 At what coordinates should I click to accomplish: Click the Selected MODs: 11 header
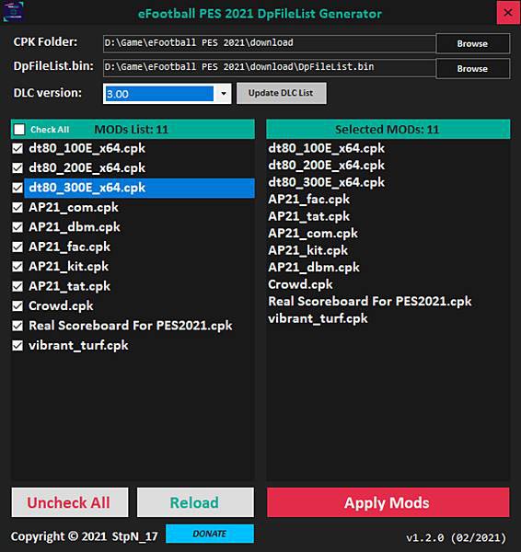pyautogui.click(x=388, y=129)
